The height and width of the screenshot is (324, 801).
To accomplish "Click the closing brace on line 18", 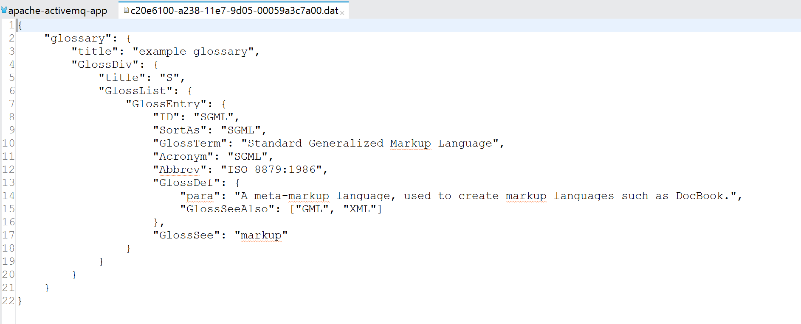I will 129,249.
